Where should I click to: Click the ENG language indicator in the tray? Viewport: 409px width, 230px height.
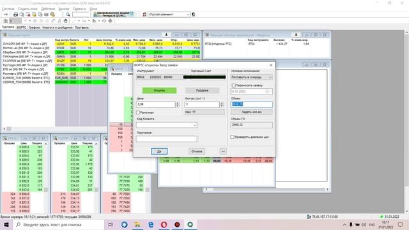point(372,224)
